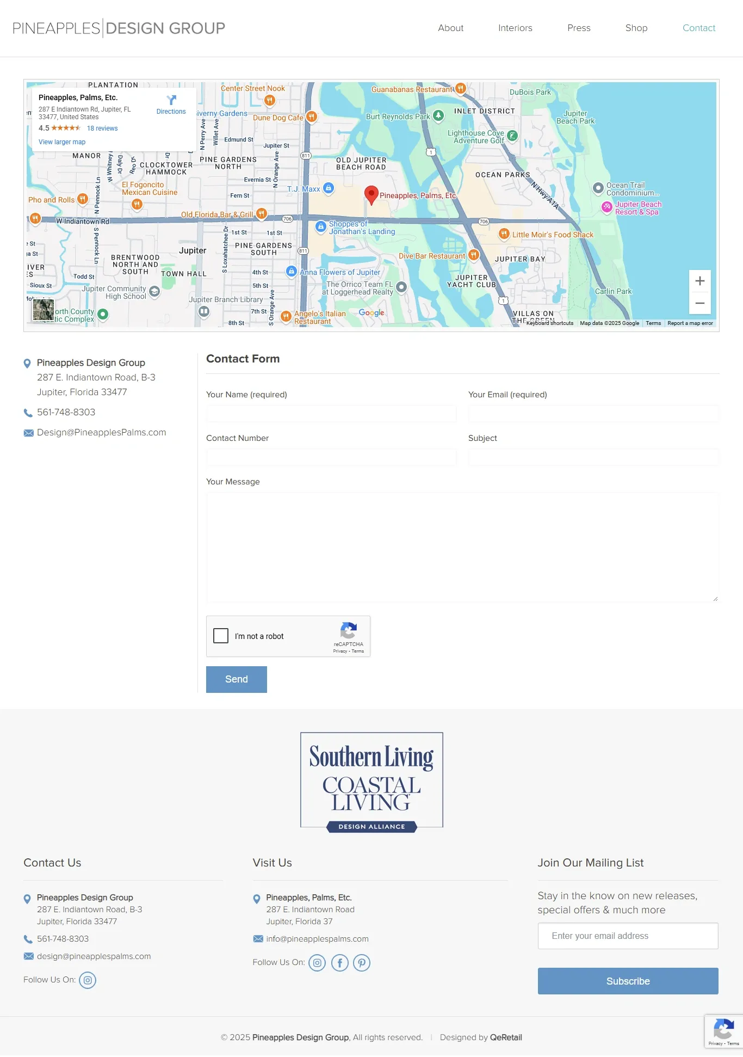This screenshot has height=1057, width=743.
Task: Click the Pineapples Design Group header logo
Action: pos(119,28)
